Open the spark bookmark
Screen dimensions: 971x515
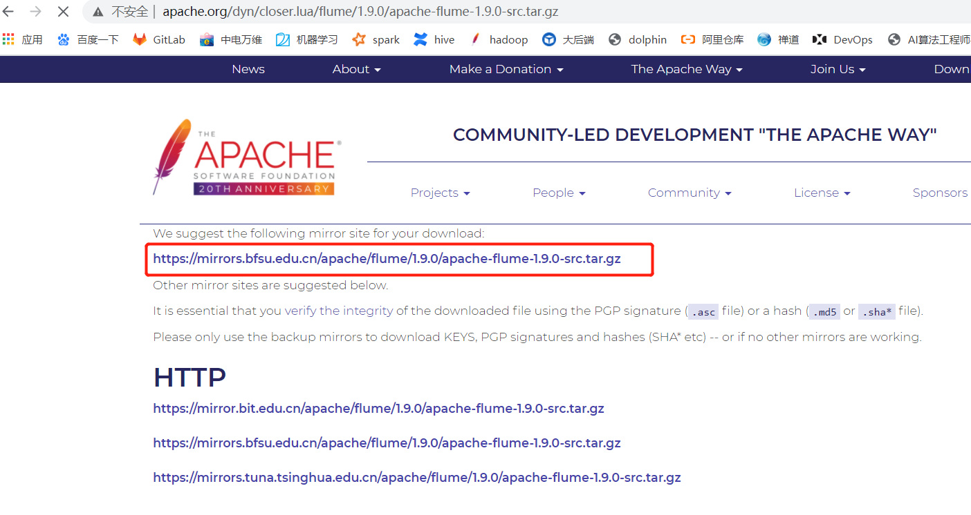tap(376, 39)
